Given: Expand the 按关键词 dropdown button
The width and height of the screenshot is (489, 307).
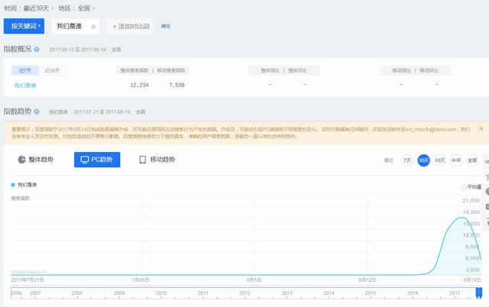Looking at the screenshot, I should click(x=24, y=26).
